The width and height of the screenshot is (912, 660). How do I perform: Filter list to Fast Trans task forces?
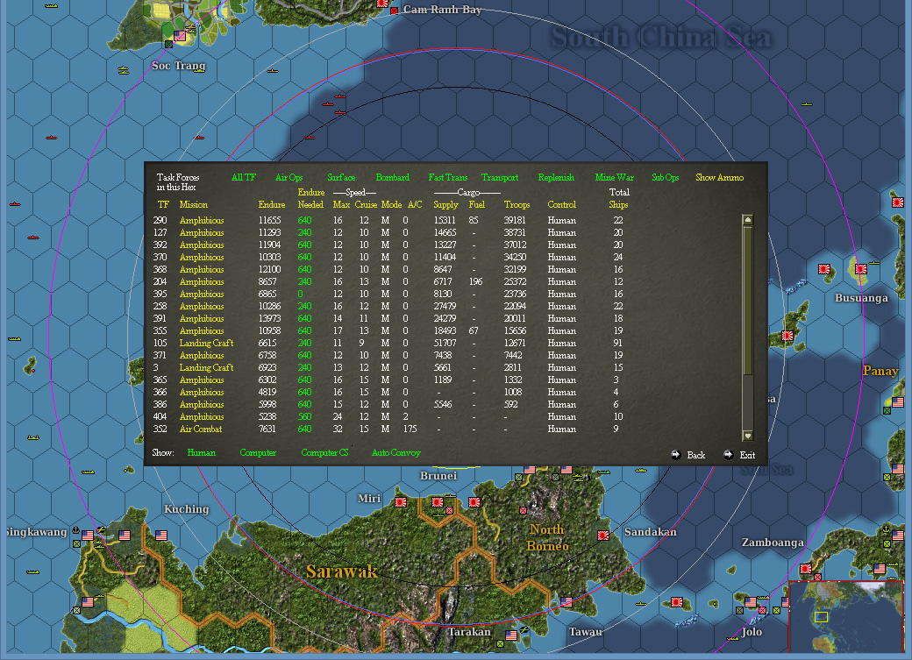[448, 177]
